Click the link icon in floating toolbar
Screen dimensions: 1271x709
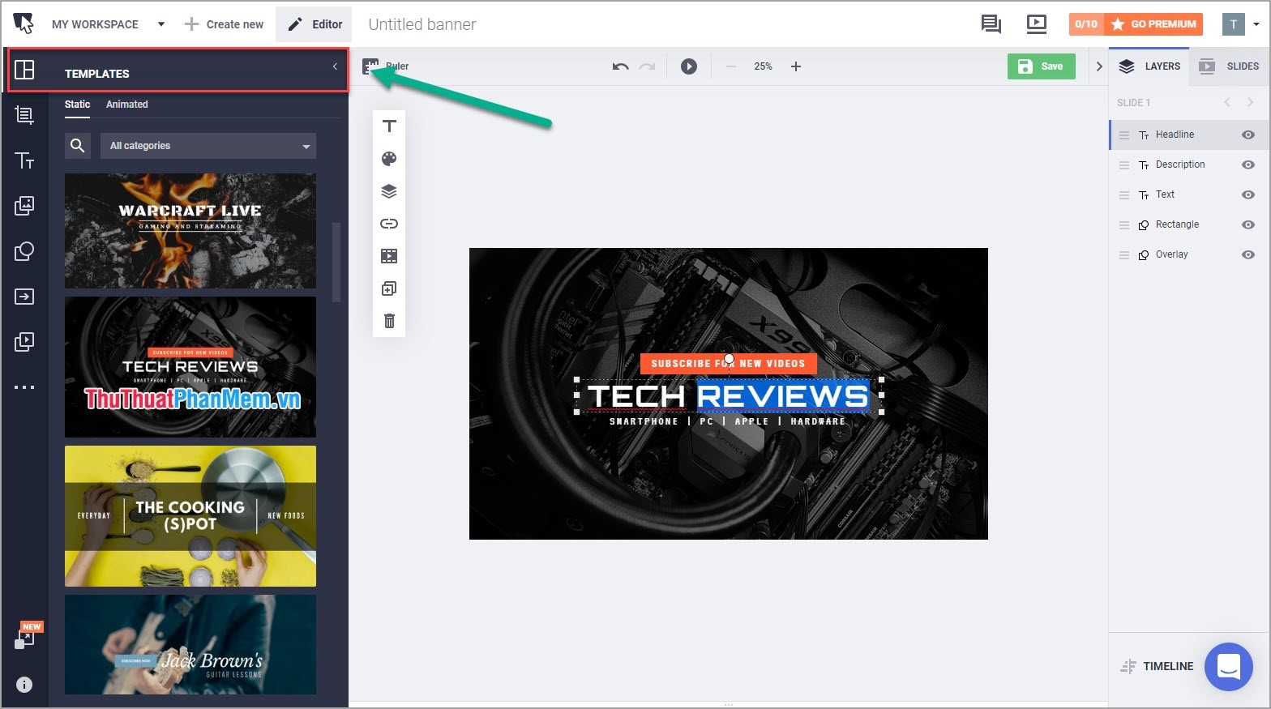coord(389,224)
